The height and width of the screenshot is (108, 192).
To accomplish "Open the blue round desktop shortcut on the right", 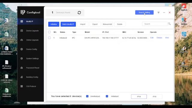I will pyautogui.click(x=184, y=35).
